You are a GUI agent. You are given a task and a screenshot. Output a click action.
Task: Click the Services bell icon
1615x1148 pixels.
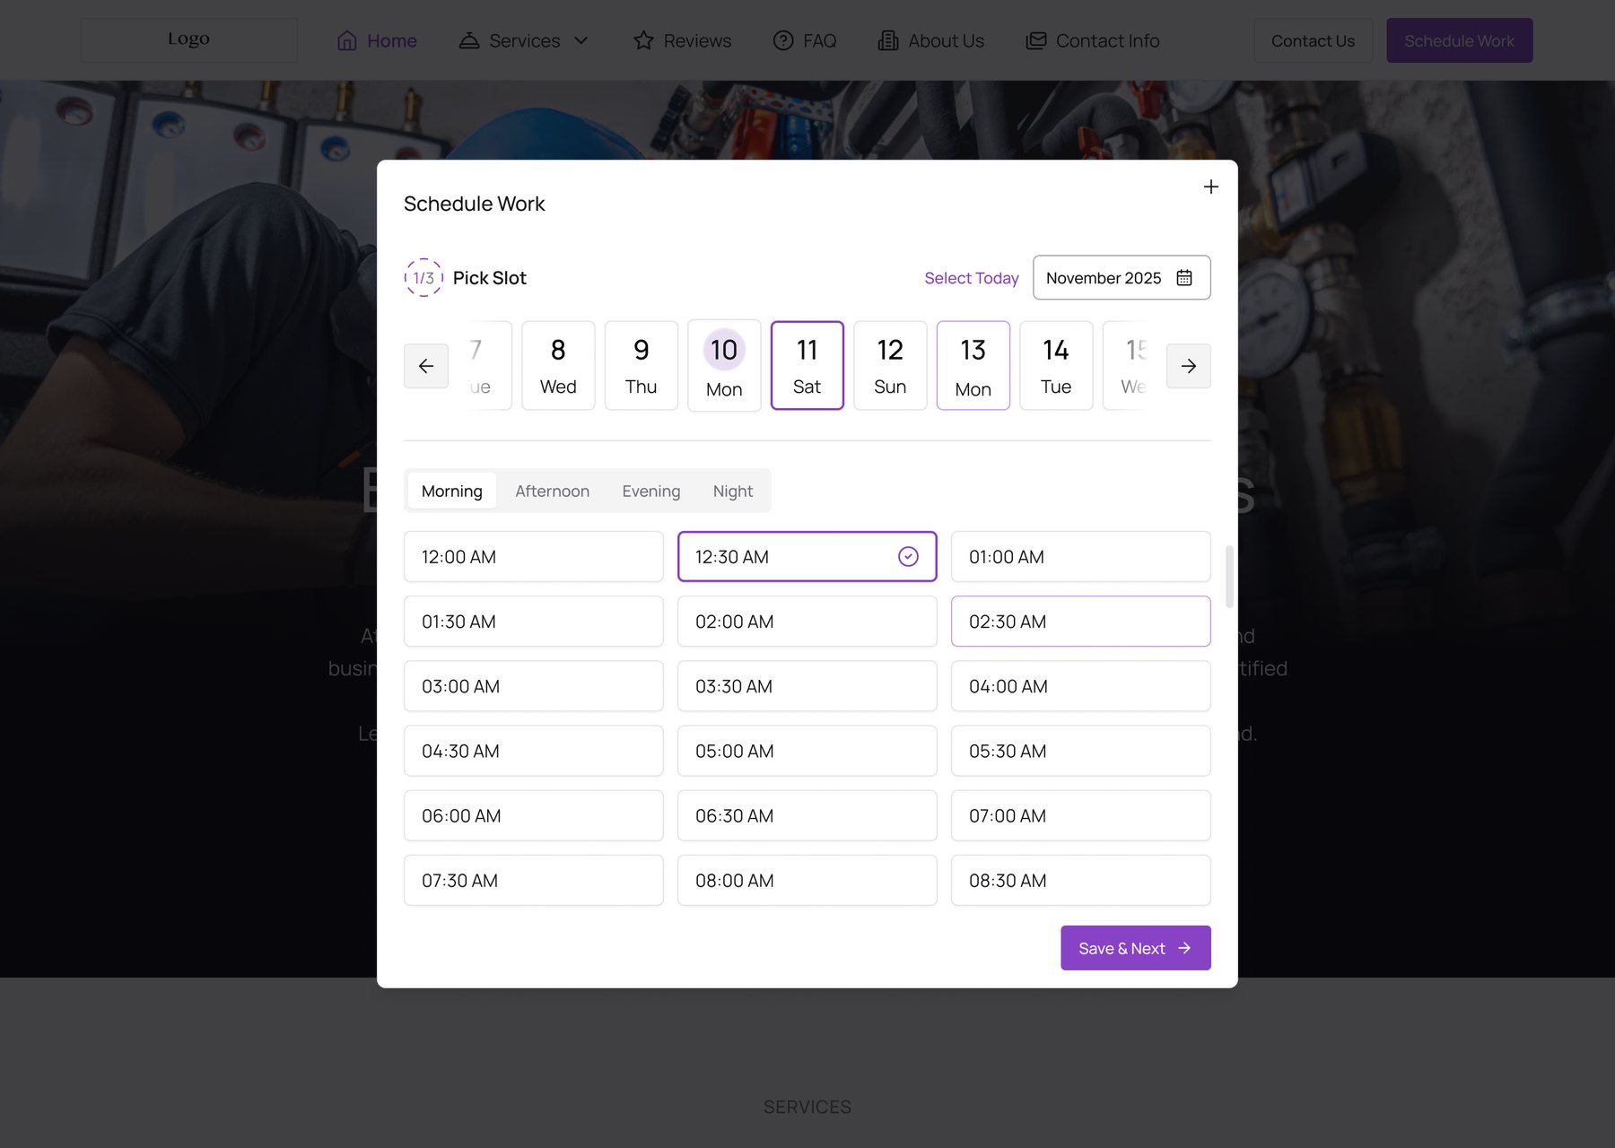tap(469, 40)
